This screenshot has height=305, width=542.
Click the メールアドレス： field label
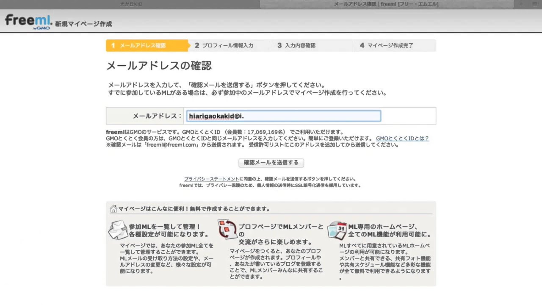click(157, 116)
